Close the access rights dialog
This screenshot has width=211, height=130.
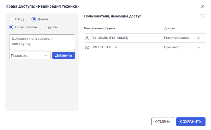[x=203, y=6]
